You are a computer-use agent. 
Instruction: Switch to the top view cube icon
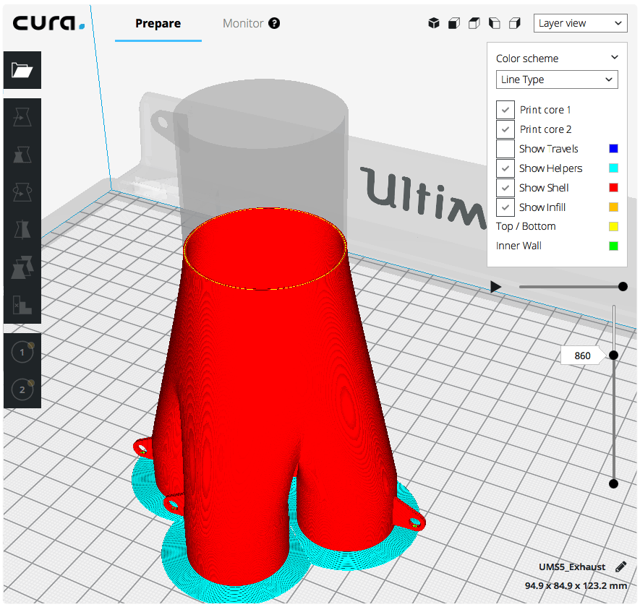[474, 23]
